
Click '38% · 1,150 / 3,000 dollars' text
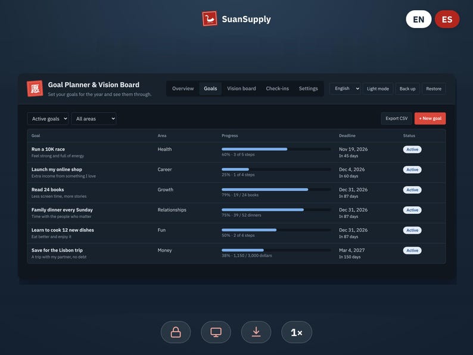pyautogui.click(x=247, y=256)
